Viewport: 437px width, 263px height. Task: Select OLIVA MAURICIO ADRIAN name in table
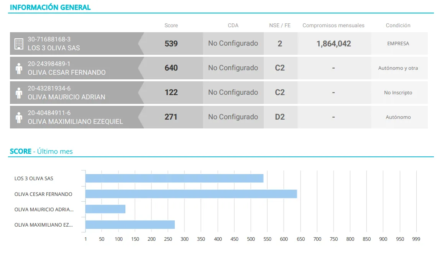point(66,97)
